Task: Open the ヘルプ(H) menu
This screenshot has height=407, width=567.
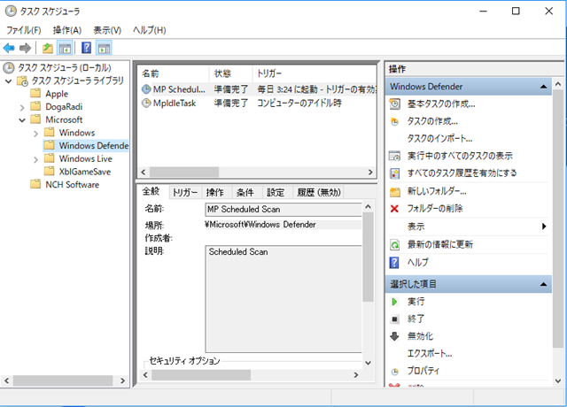Action: (150, 30)
